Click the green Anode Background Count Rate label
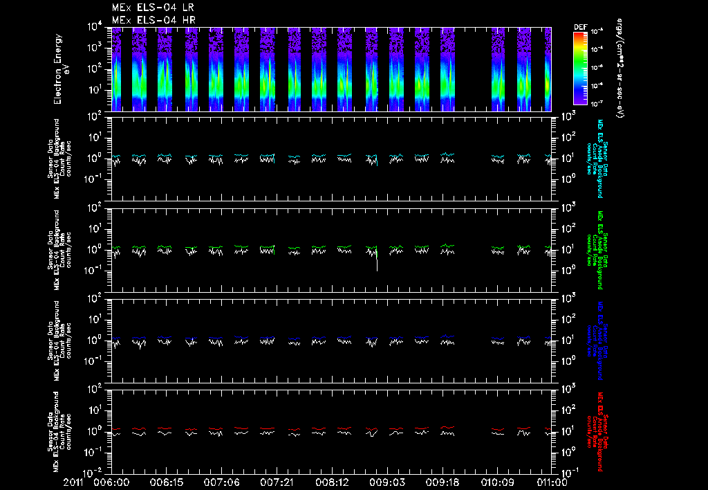This screenshot has width=708, height=490. [x=597, y=250]
